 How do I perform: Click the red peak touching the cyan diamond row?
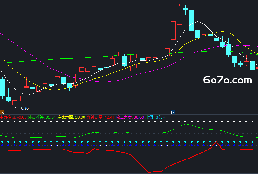click(216, 142)
